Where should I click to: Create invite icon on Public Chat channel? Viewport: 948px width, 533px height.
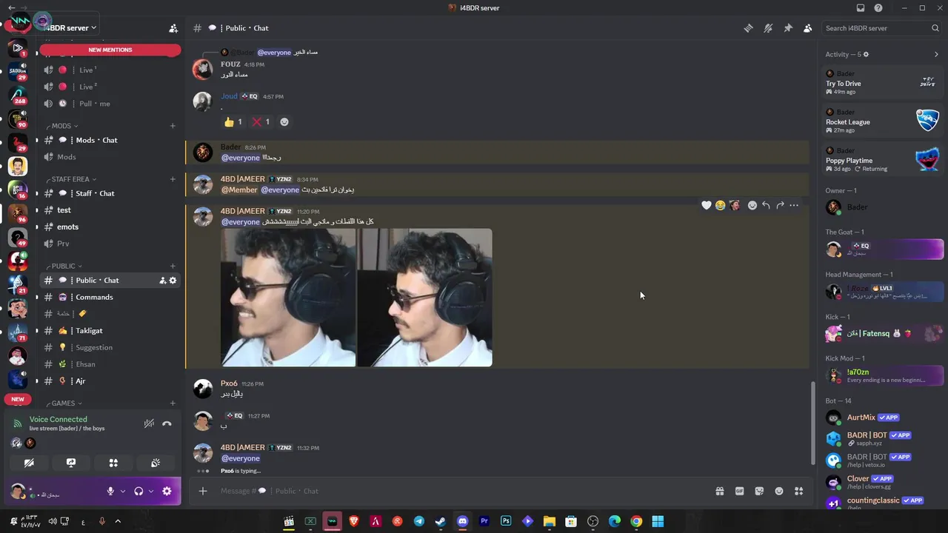pos(162,281)
